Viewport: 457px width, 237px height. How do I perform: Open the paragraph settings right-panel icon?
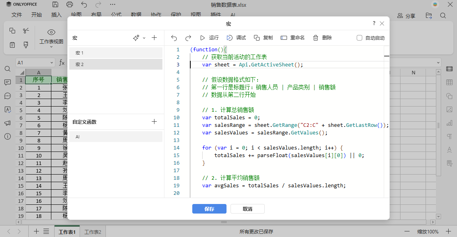point(449,136)
